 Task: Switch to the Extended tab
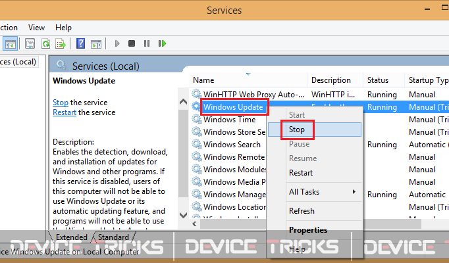click(71, 237)
